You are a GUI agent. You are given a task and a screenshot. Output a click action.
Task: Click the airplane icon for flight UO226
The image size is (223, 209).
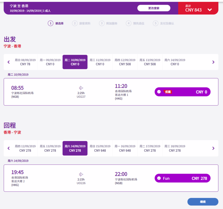[81, 174]
